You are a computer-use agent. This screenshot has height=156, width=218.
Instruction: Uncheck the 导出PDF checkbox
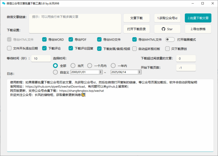point(71,40)
